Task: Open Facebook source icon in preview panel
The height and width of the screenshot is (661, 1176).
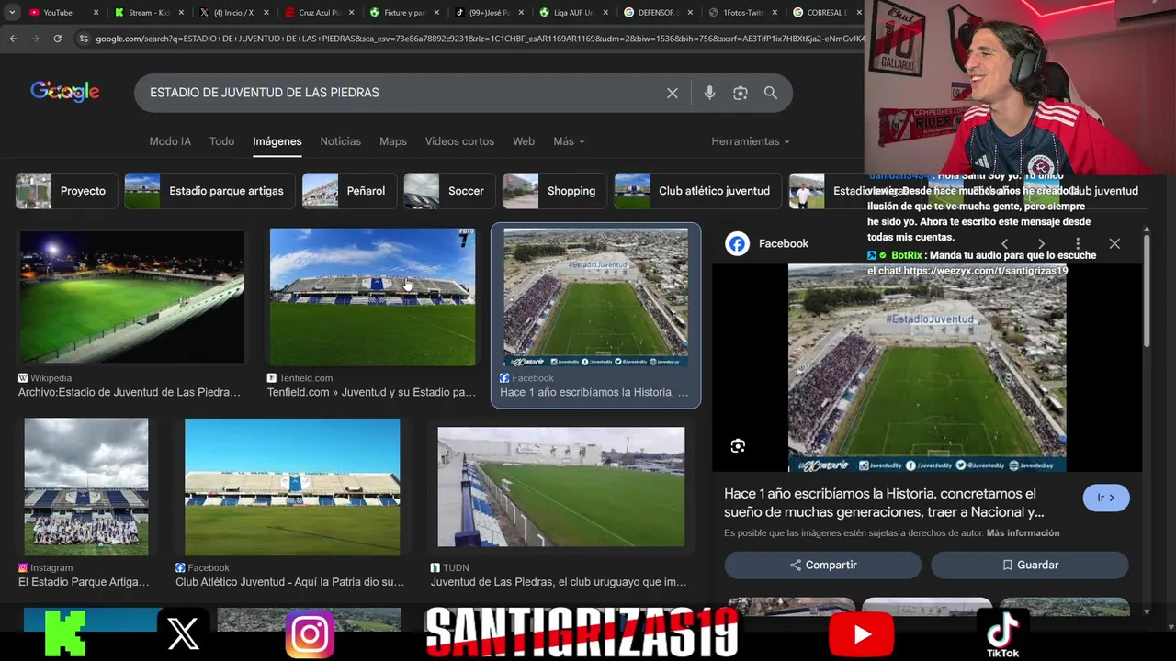Action: [737, 243]
